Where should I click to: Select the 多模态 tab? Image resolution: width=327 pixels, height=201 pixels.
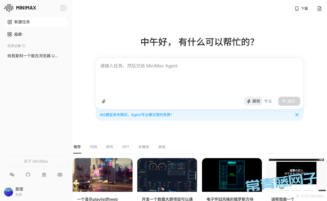[144, 147]
